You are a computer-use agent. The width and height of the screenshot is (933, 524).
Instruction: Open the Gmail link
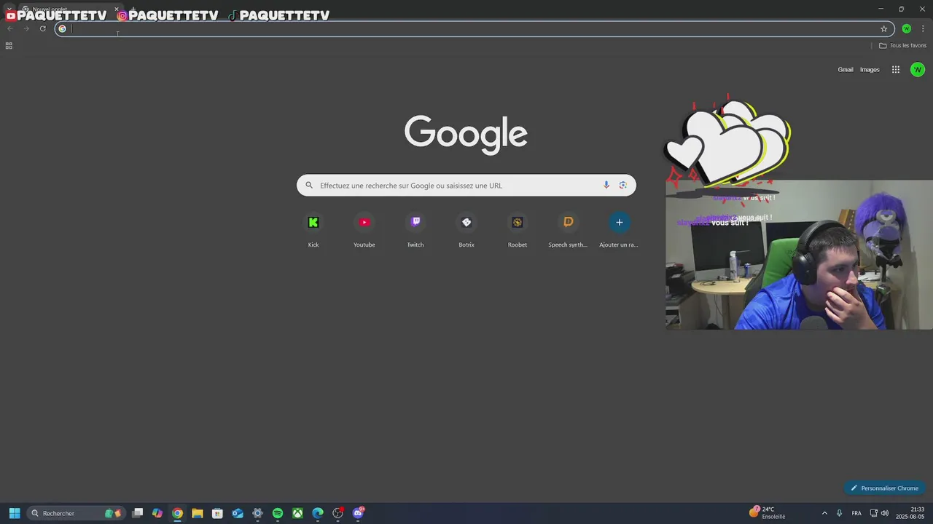coord(846,70)
